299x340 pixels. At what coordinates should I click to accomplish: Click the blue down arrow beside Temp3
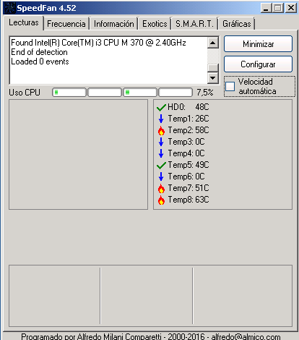[x=161, y=142]
